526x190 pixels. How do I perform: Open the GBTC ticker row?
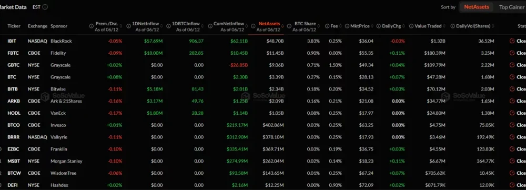(14, 65)
